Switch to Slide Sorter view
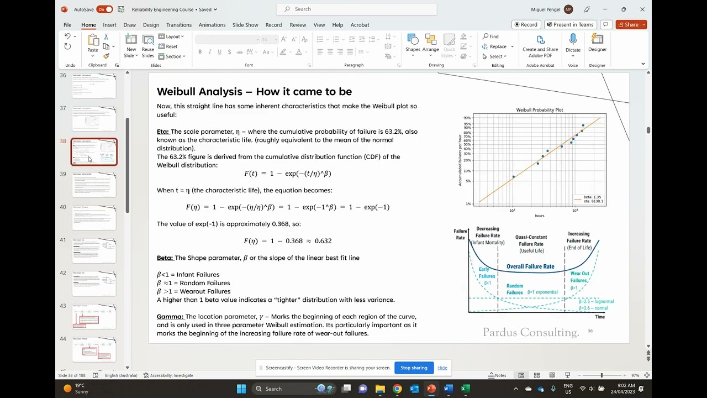The height and width of the screenshot is (398, 707). 536,375
